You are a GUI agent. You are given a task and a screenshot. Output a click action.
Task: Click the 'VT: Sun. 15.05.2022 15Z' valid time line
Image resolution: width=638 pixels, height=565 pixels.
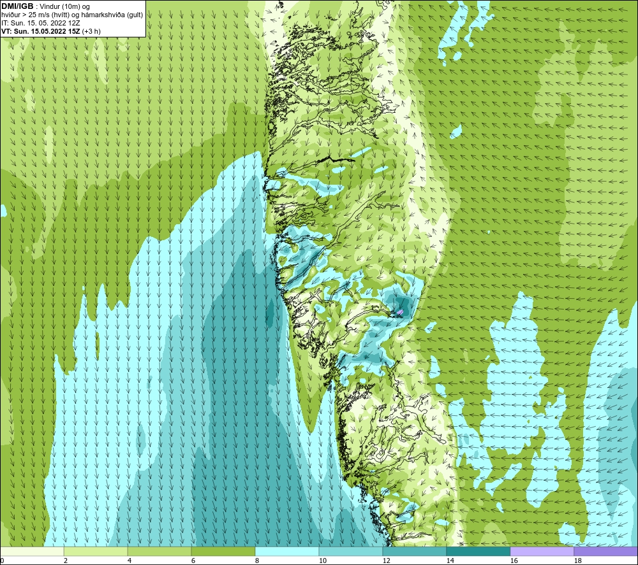[x=51, y=31]
